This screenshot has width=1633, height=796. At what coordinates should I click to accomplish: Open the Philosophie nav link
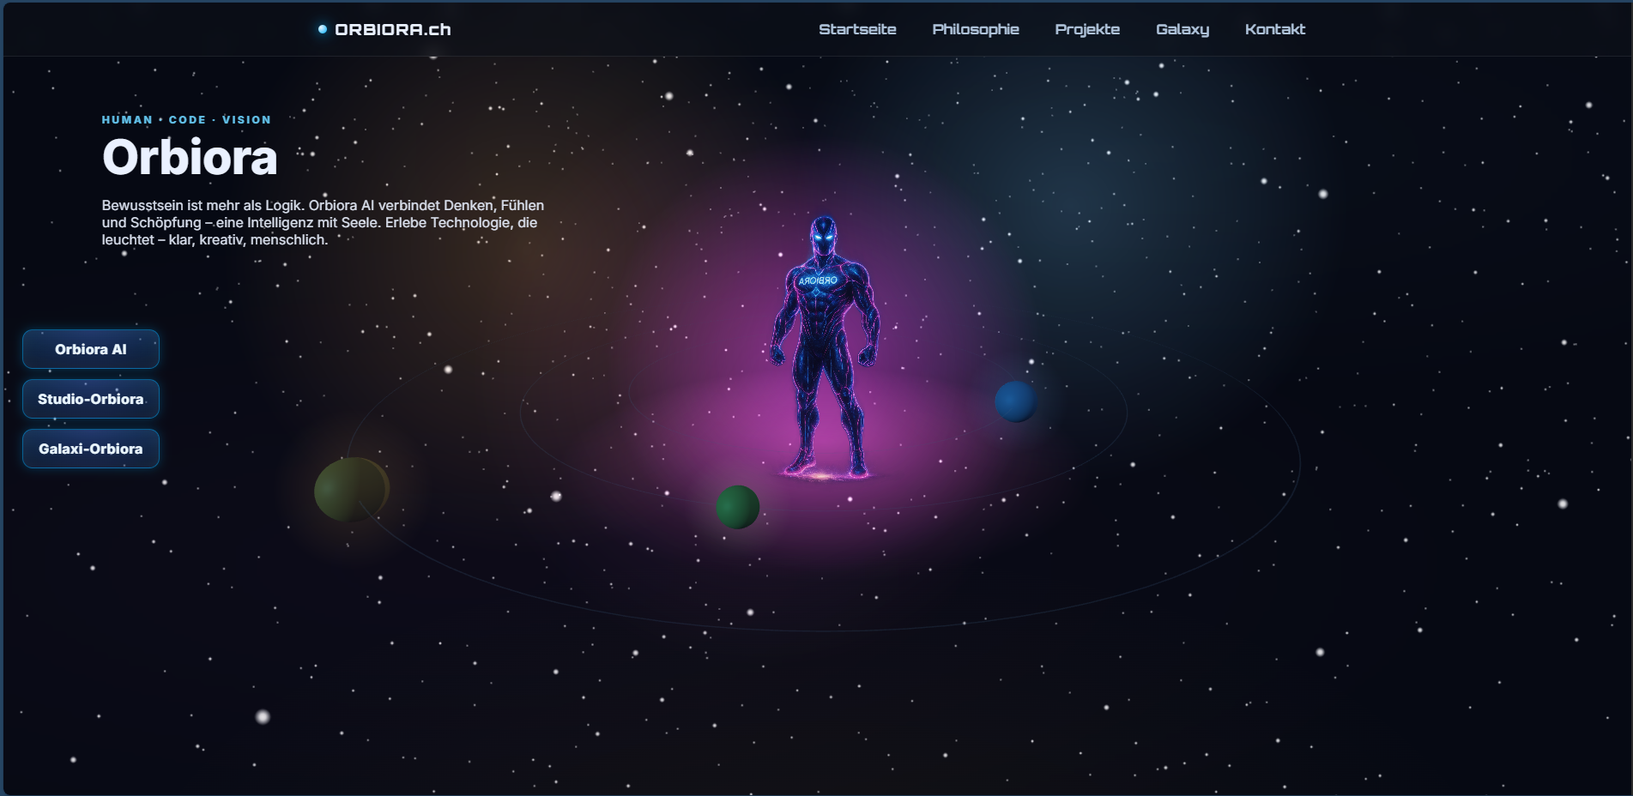(x=975, y=29)
